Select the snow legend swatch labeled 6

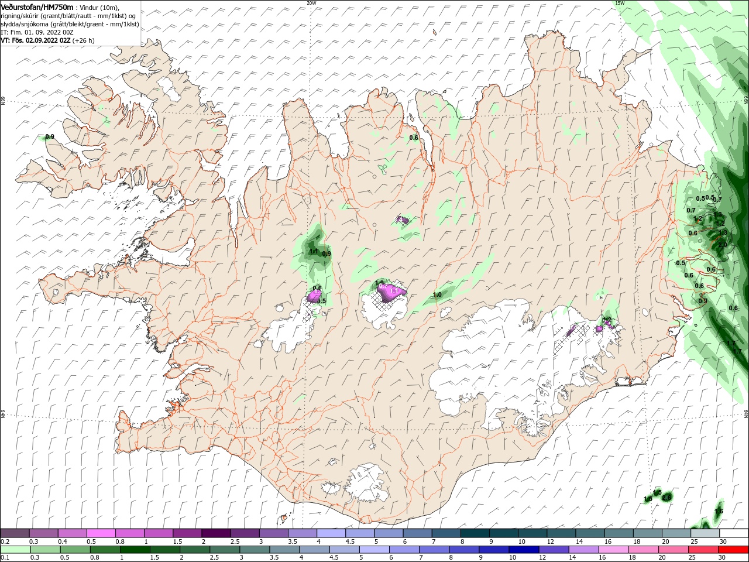(x=417, y=533)
